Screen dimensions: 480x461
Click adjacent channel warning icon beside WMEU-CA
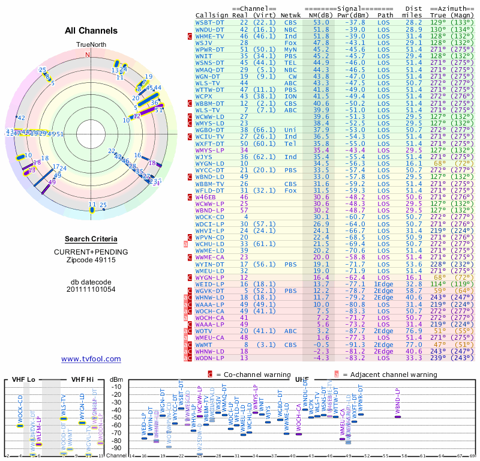[x=185, y=338]
